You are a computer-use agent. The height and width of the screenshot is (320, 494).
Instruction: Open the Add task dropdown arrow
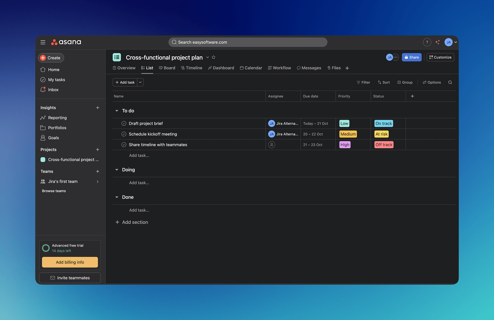click(x=140, y=82)
